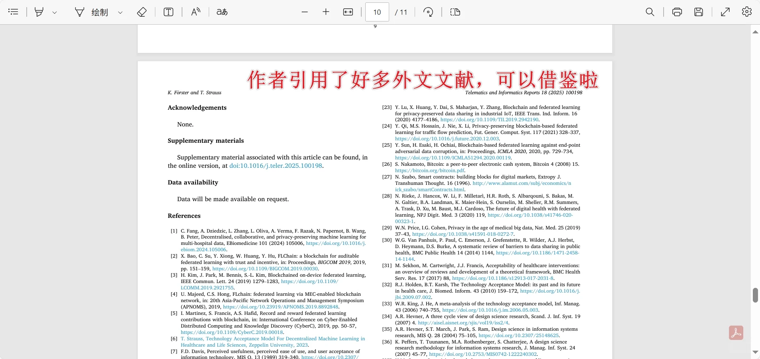
Task: Open the supplementary material doi:10.1016/j.teler.2025.100198 link
Action: coord(276,166)
